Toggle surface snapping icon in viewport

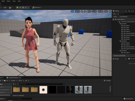(85, 12)
